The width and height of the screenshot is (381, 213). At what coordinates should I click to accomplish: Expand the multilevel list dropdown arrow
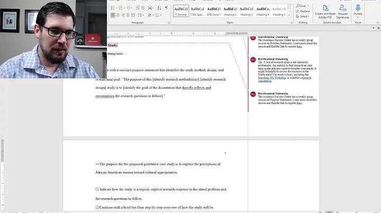tap(132, 8)
